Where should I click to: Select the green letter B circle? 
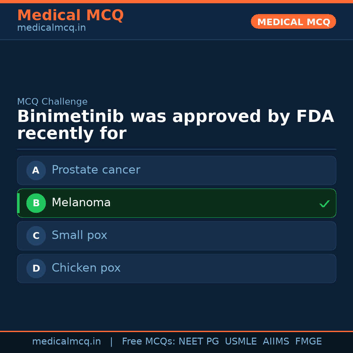tap(36, 203)
